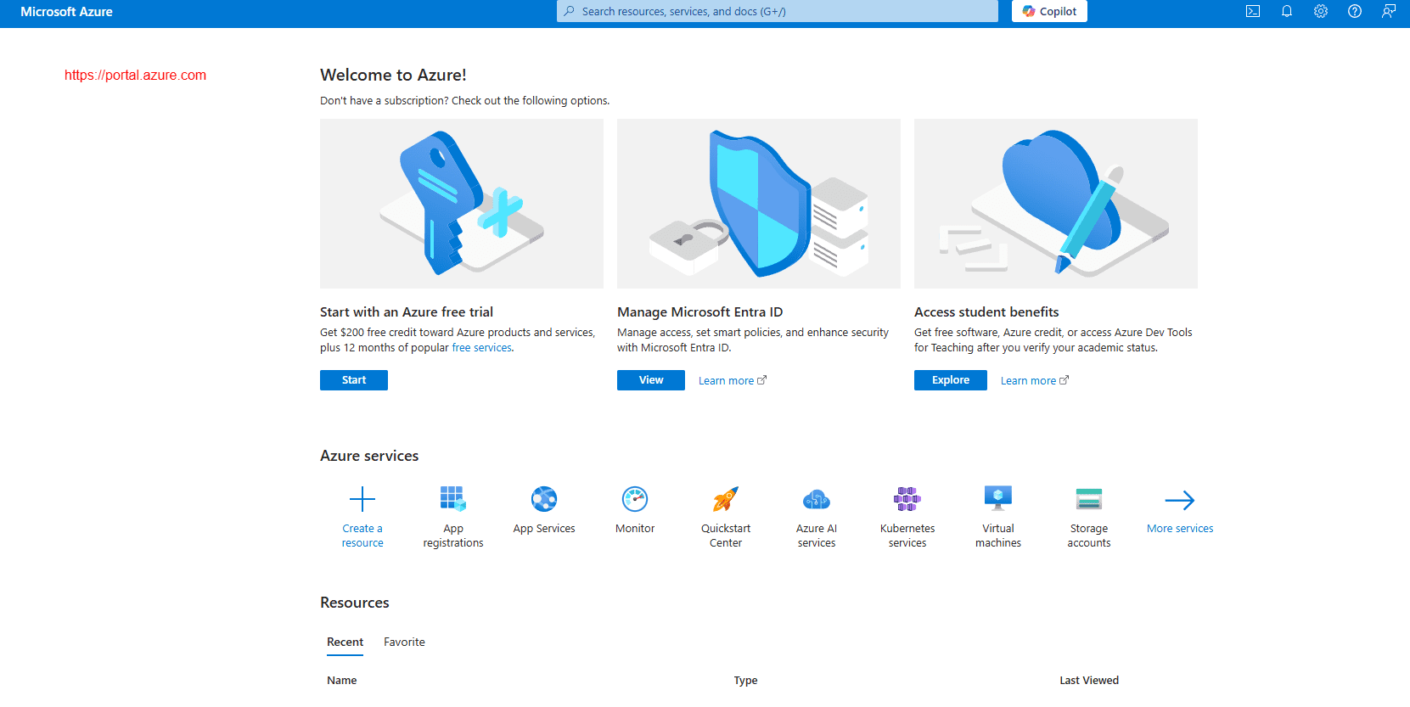
Task: Open the Help question mark icon
Action: tap(1354, 11)
